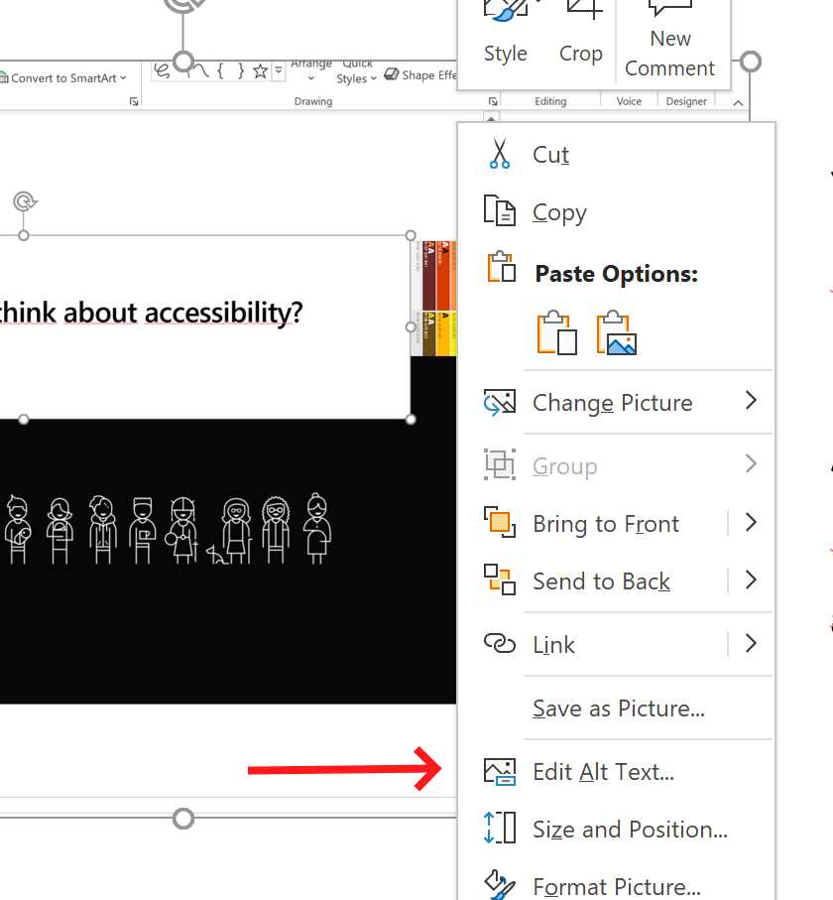This screenshot has height=900, width=833.
Task: Open the Drawing group dialog launcher
Action: 493,100
